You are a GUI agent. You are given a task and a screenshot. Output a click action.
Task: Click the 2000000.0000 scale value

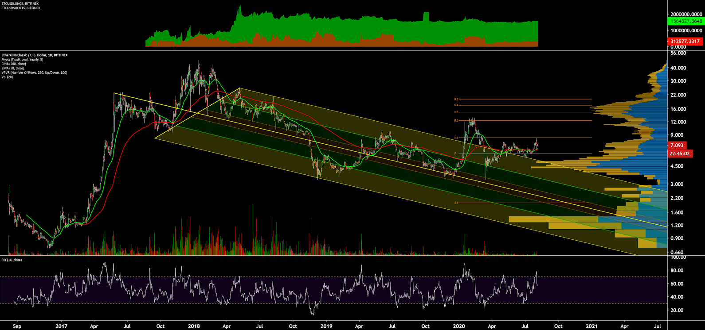click(686, 15)
